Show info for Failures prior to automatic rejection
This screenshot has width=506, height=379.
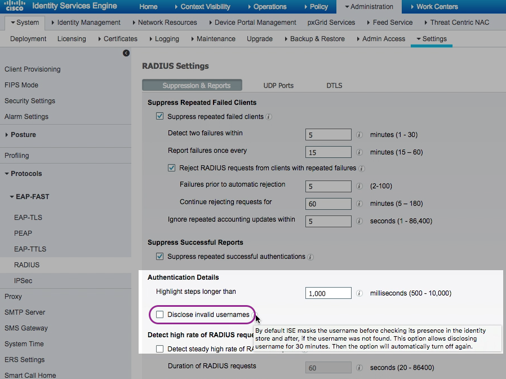pyautogui.click(x=359, y=186)
